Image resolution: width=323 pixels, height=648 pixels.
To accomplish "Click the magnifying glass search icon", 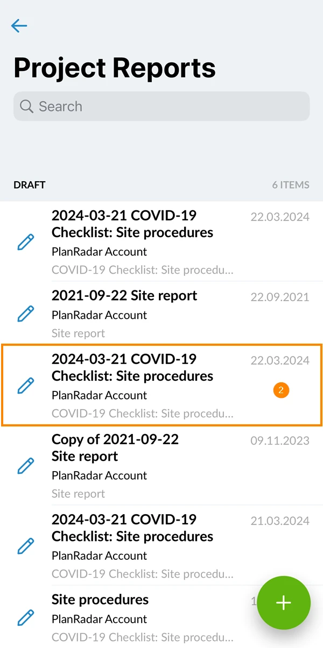I will click(x=26, y=106).
